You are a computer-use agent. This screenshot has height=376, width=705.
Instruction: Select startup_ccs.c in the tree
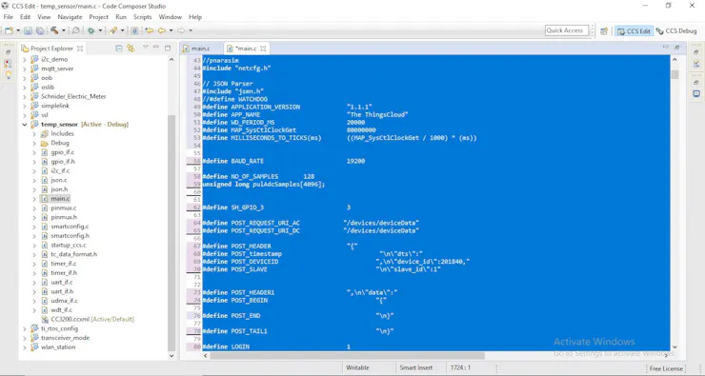point(69,246)
